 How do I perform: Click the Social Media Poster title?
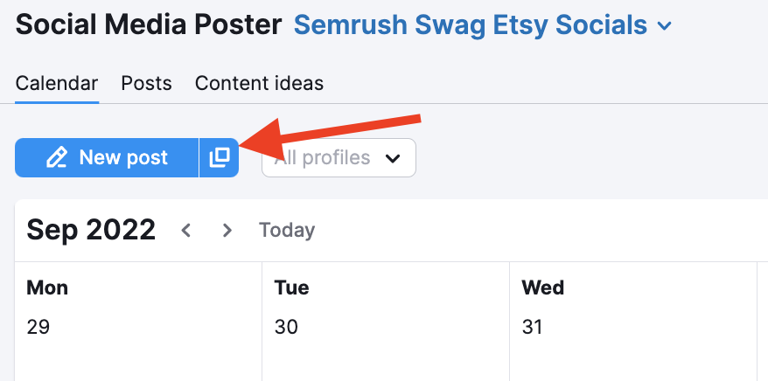click(149, 24)
